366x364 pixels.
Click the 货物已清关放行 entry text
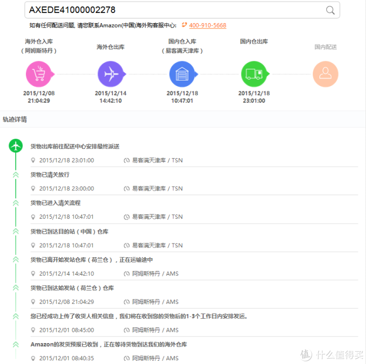50,175
